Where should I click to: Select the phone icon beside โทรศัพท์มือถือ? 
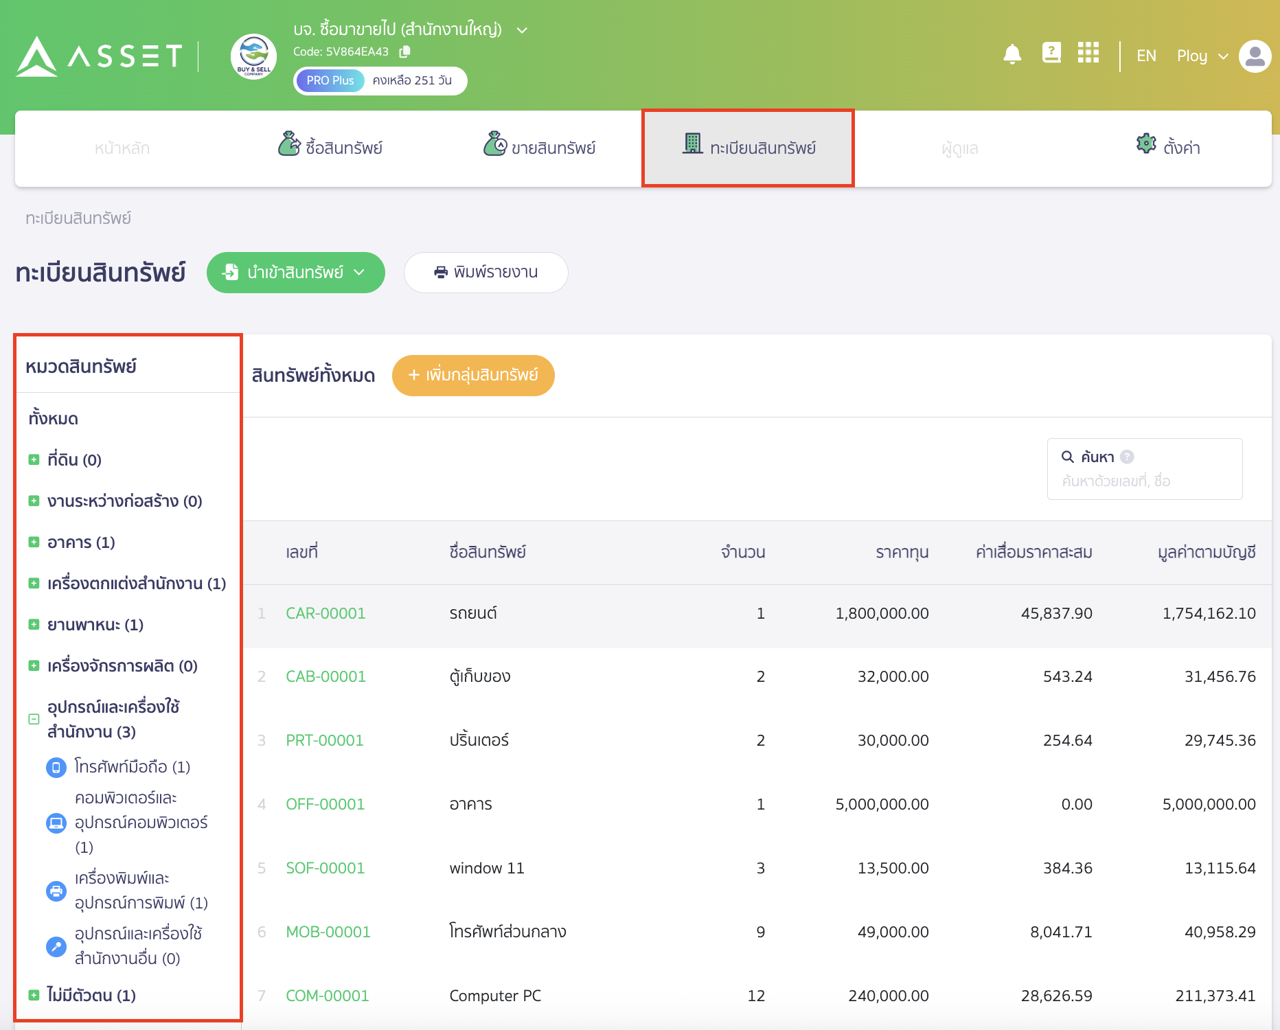click(56, 767)
